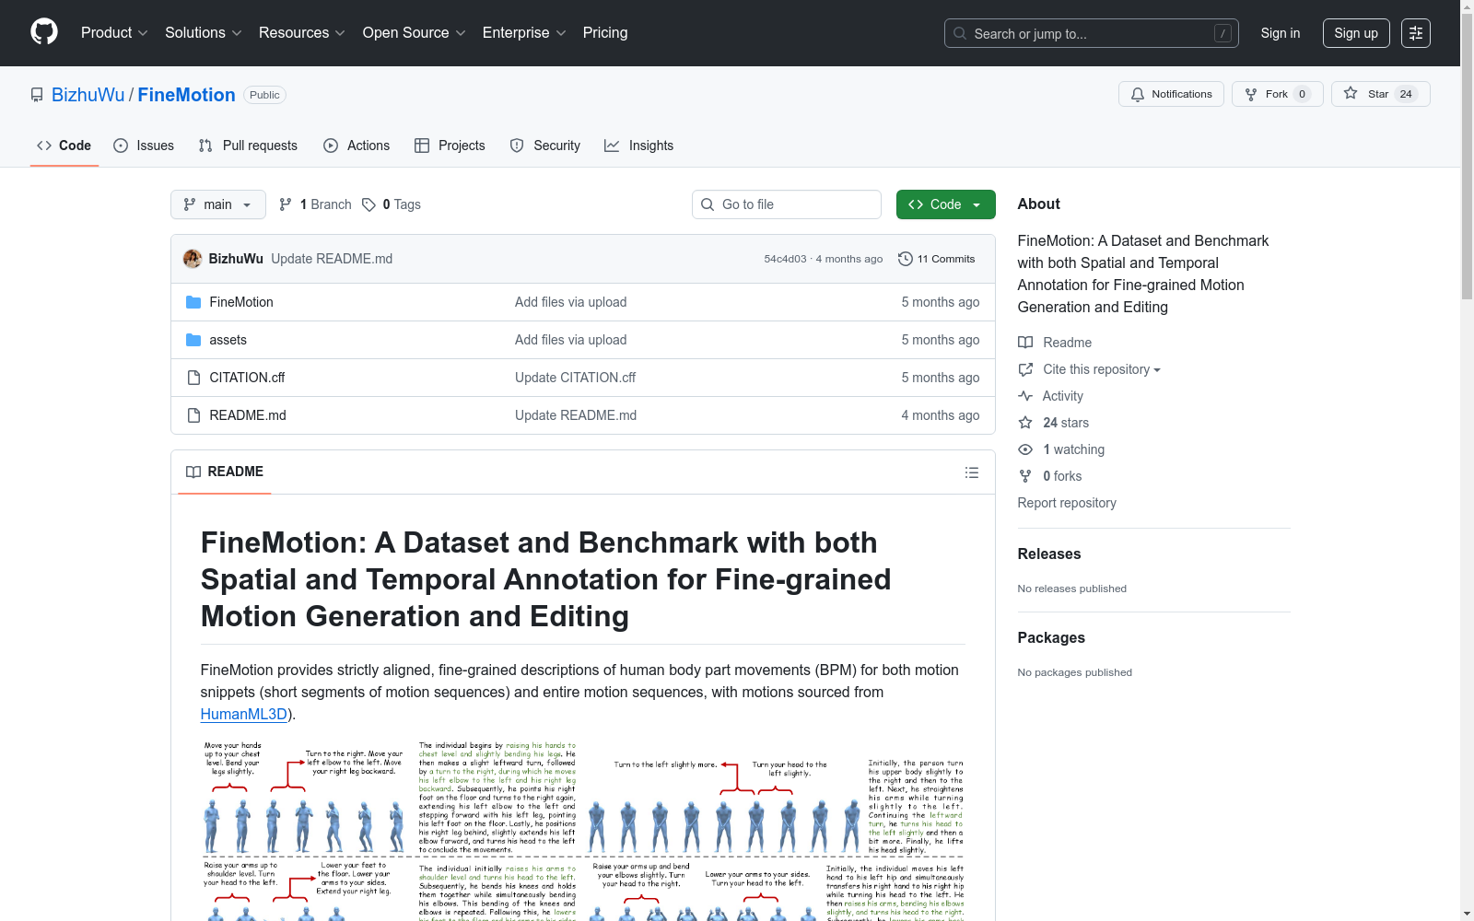This screenshot has height=921, width=1474.
Task: Click the CITATION.cff file icon
Action: [x=193, y=378]
